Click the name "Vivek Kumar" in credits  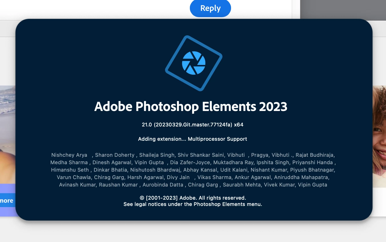click(x=279, y=185)
